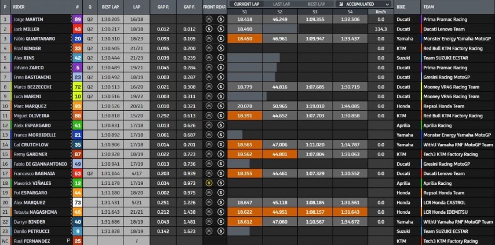Screen dimensions: 495x245
Task: Click Alex Rins' front tyre M icon
Action: [209, 58]
